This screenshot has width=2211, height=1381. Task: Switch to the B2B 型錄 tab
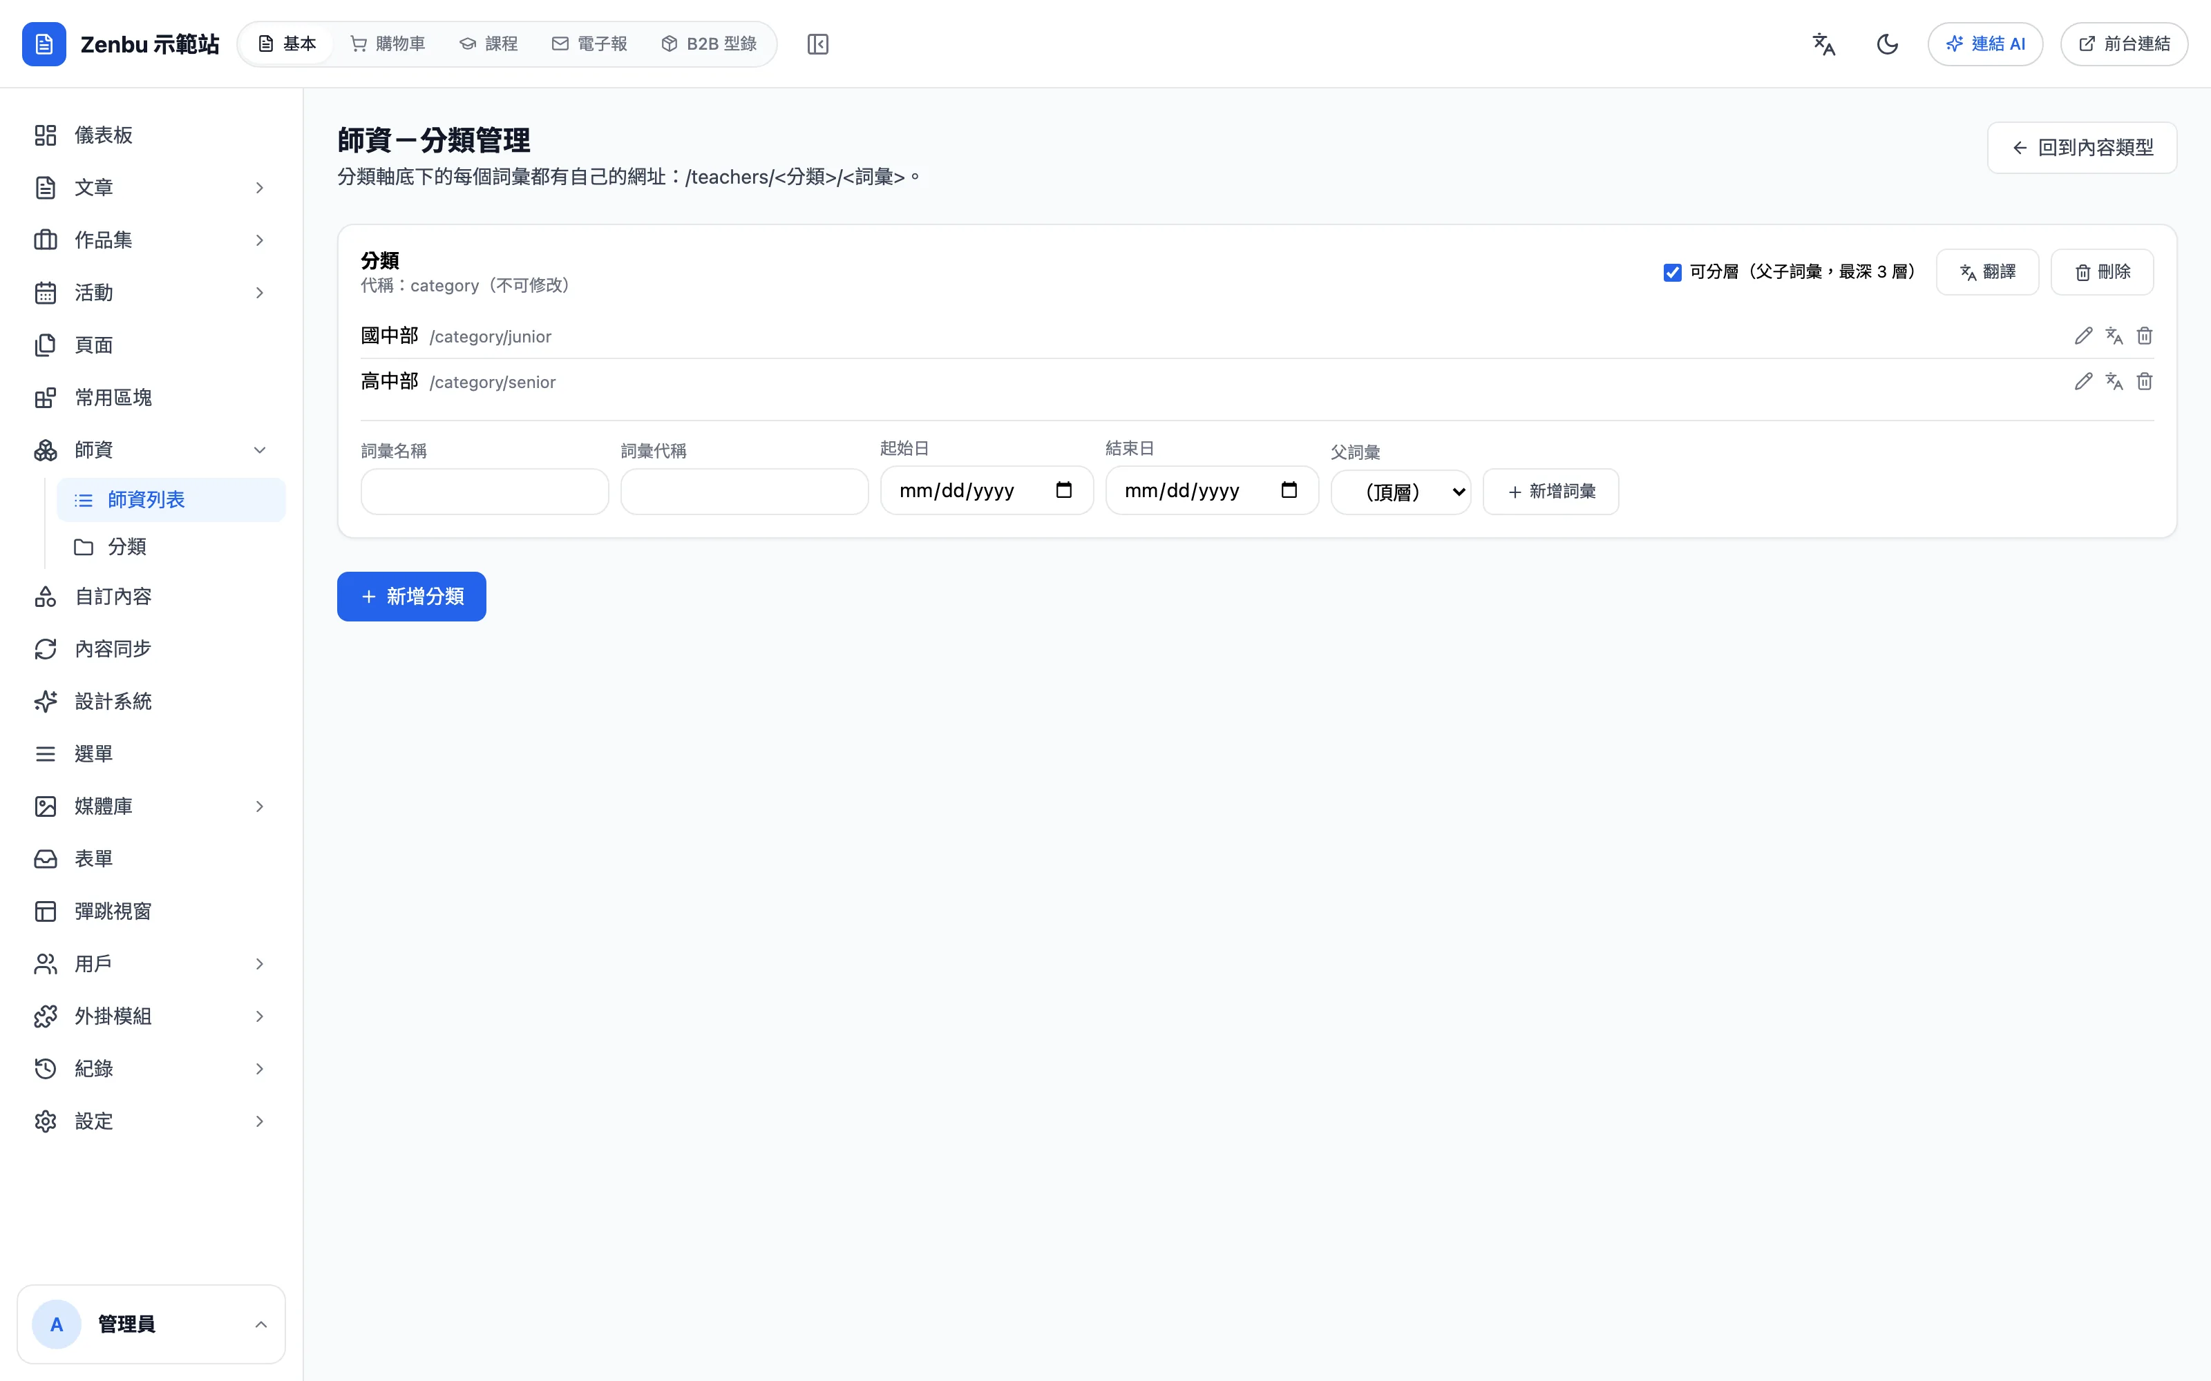click(709, 44)
